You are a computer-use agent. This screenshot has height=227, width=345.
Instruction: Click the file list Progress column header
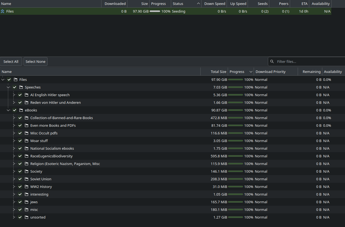coord(241,72)
